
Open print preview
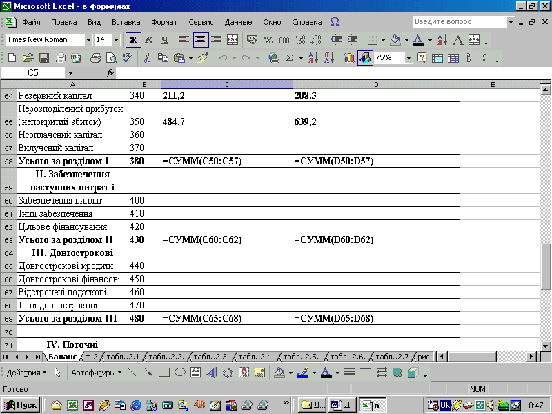pos(112,58)
